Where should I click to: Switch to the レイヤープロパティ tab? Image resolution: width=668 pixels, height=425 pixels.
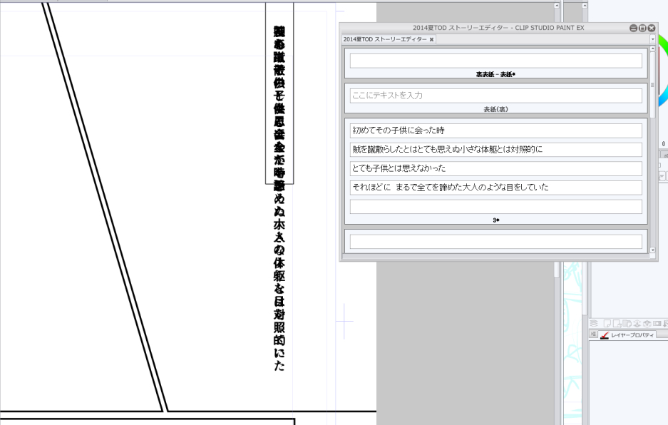click(x=627, y=335)
